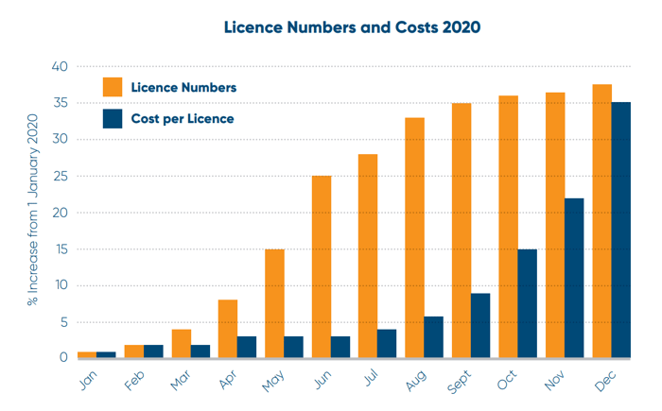
Task: Select the blue Cost per Licence bar for Sept
Action: [x=480, y=325]
